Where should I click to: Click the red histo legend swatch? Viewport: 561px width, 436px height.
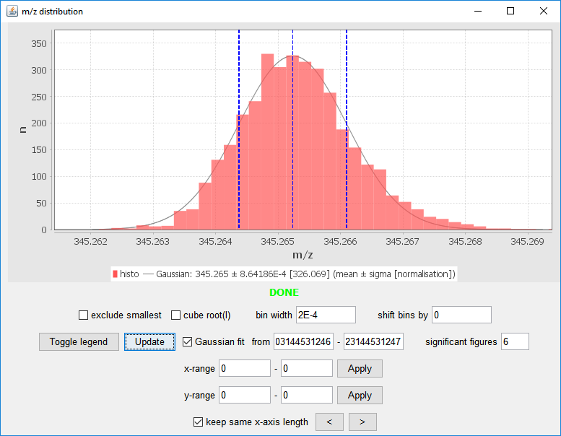pyautogui.click(x=115, y=274)
